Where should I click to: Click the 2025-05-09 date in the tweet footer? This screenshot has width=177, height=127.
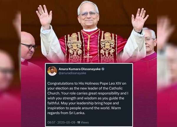[x=66, y=122]
